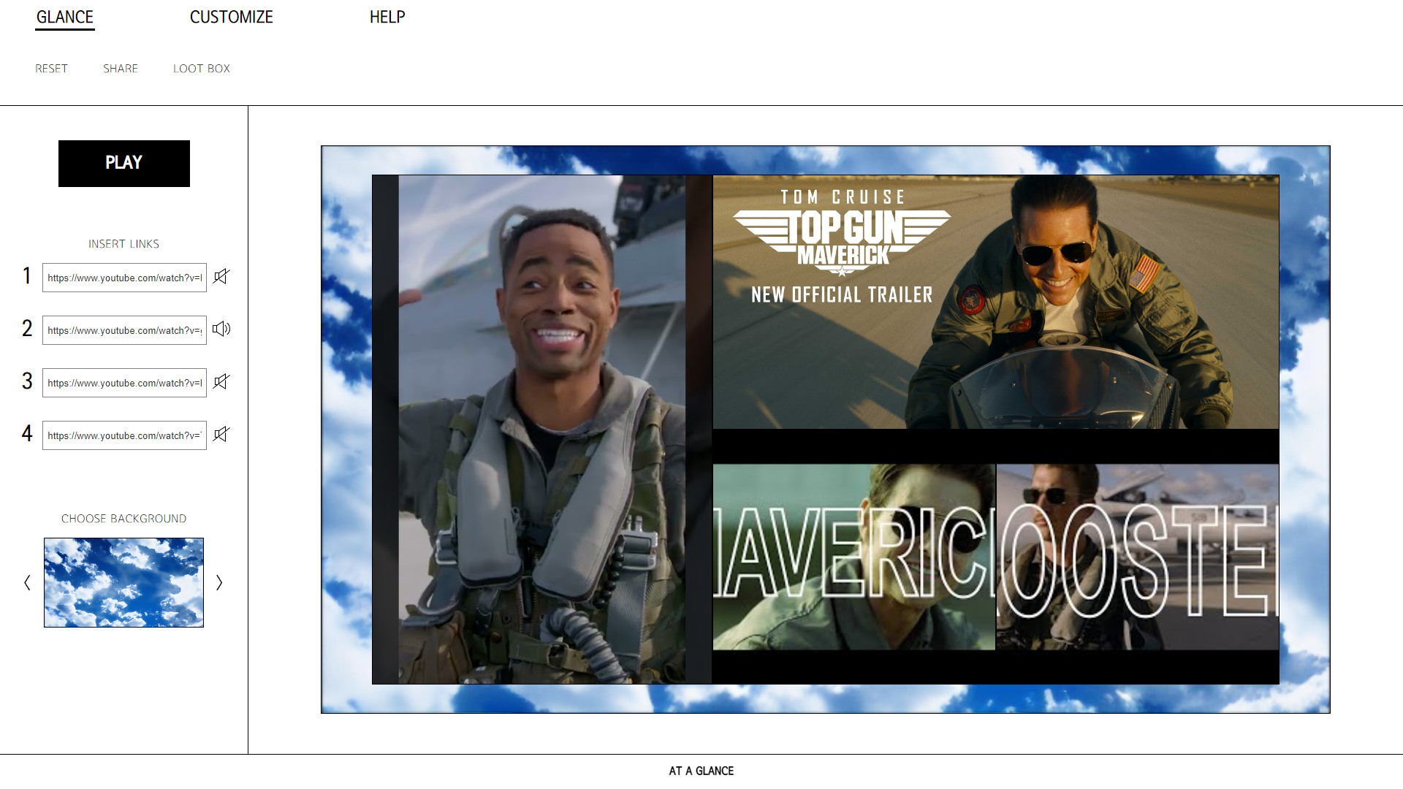The image size is (1403, 789).
Task: Open the LOOT BOX link
Action: point(202,69)
